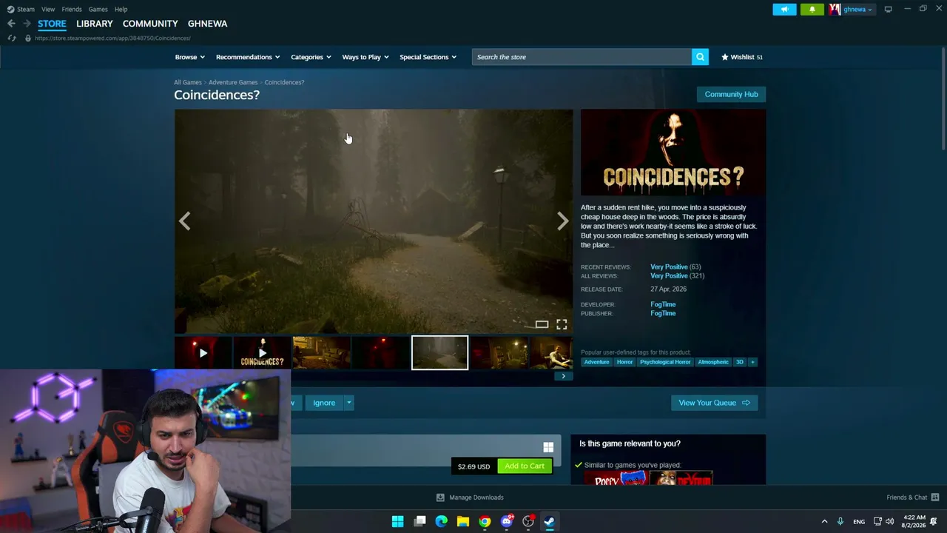Go back with the Steam back arrow
The width and height of the screenshot is (947, 533).
11,24
